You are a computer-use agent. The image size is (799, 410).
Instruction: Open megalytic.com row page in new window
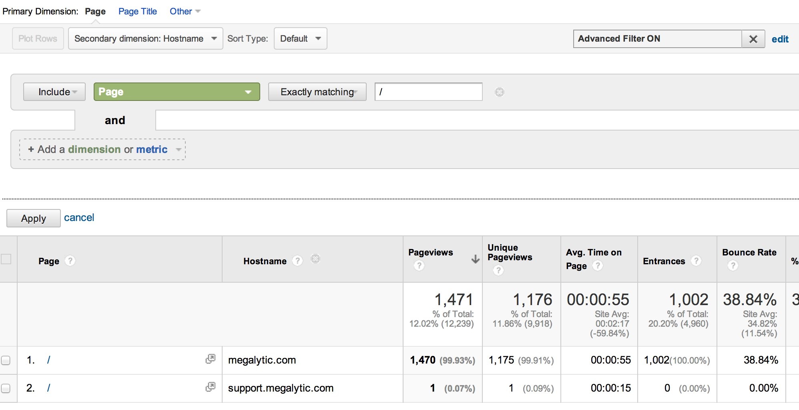(x=210, y=359)
